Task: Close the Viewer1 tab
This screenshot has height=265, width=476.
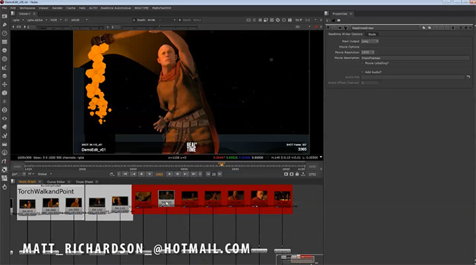Action: coord(34,14)
